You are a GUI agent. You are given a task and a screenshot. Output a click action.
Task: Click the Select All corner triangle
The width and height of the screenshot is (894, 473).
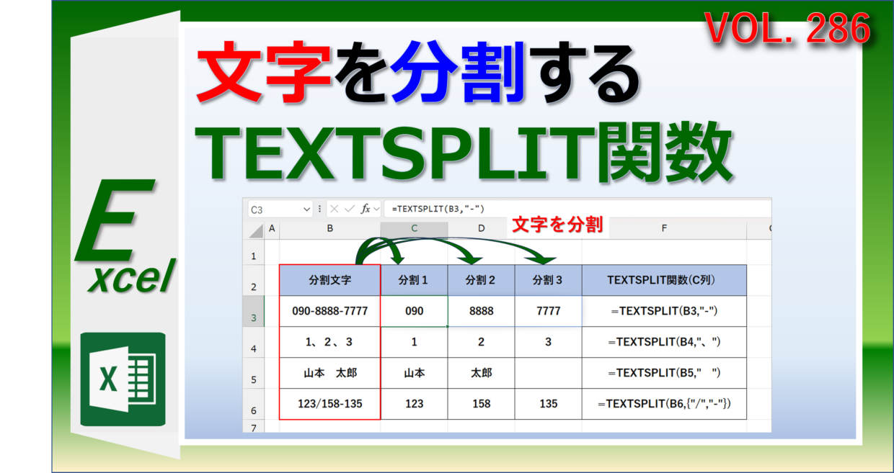(x=255, y=230)
